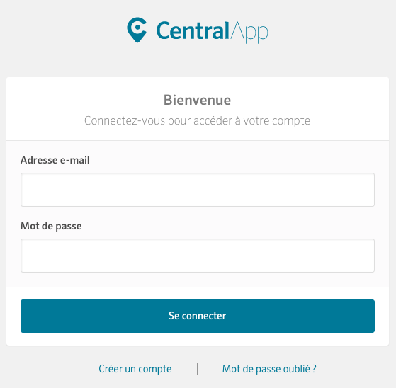Click the question mark after oublié
This screenshot has width=396, height=388.
[x=314, y=369]
